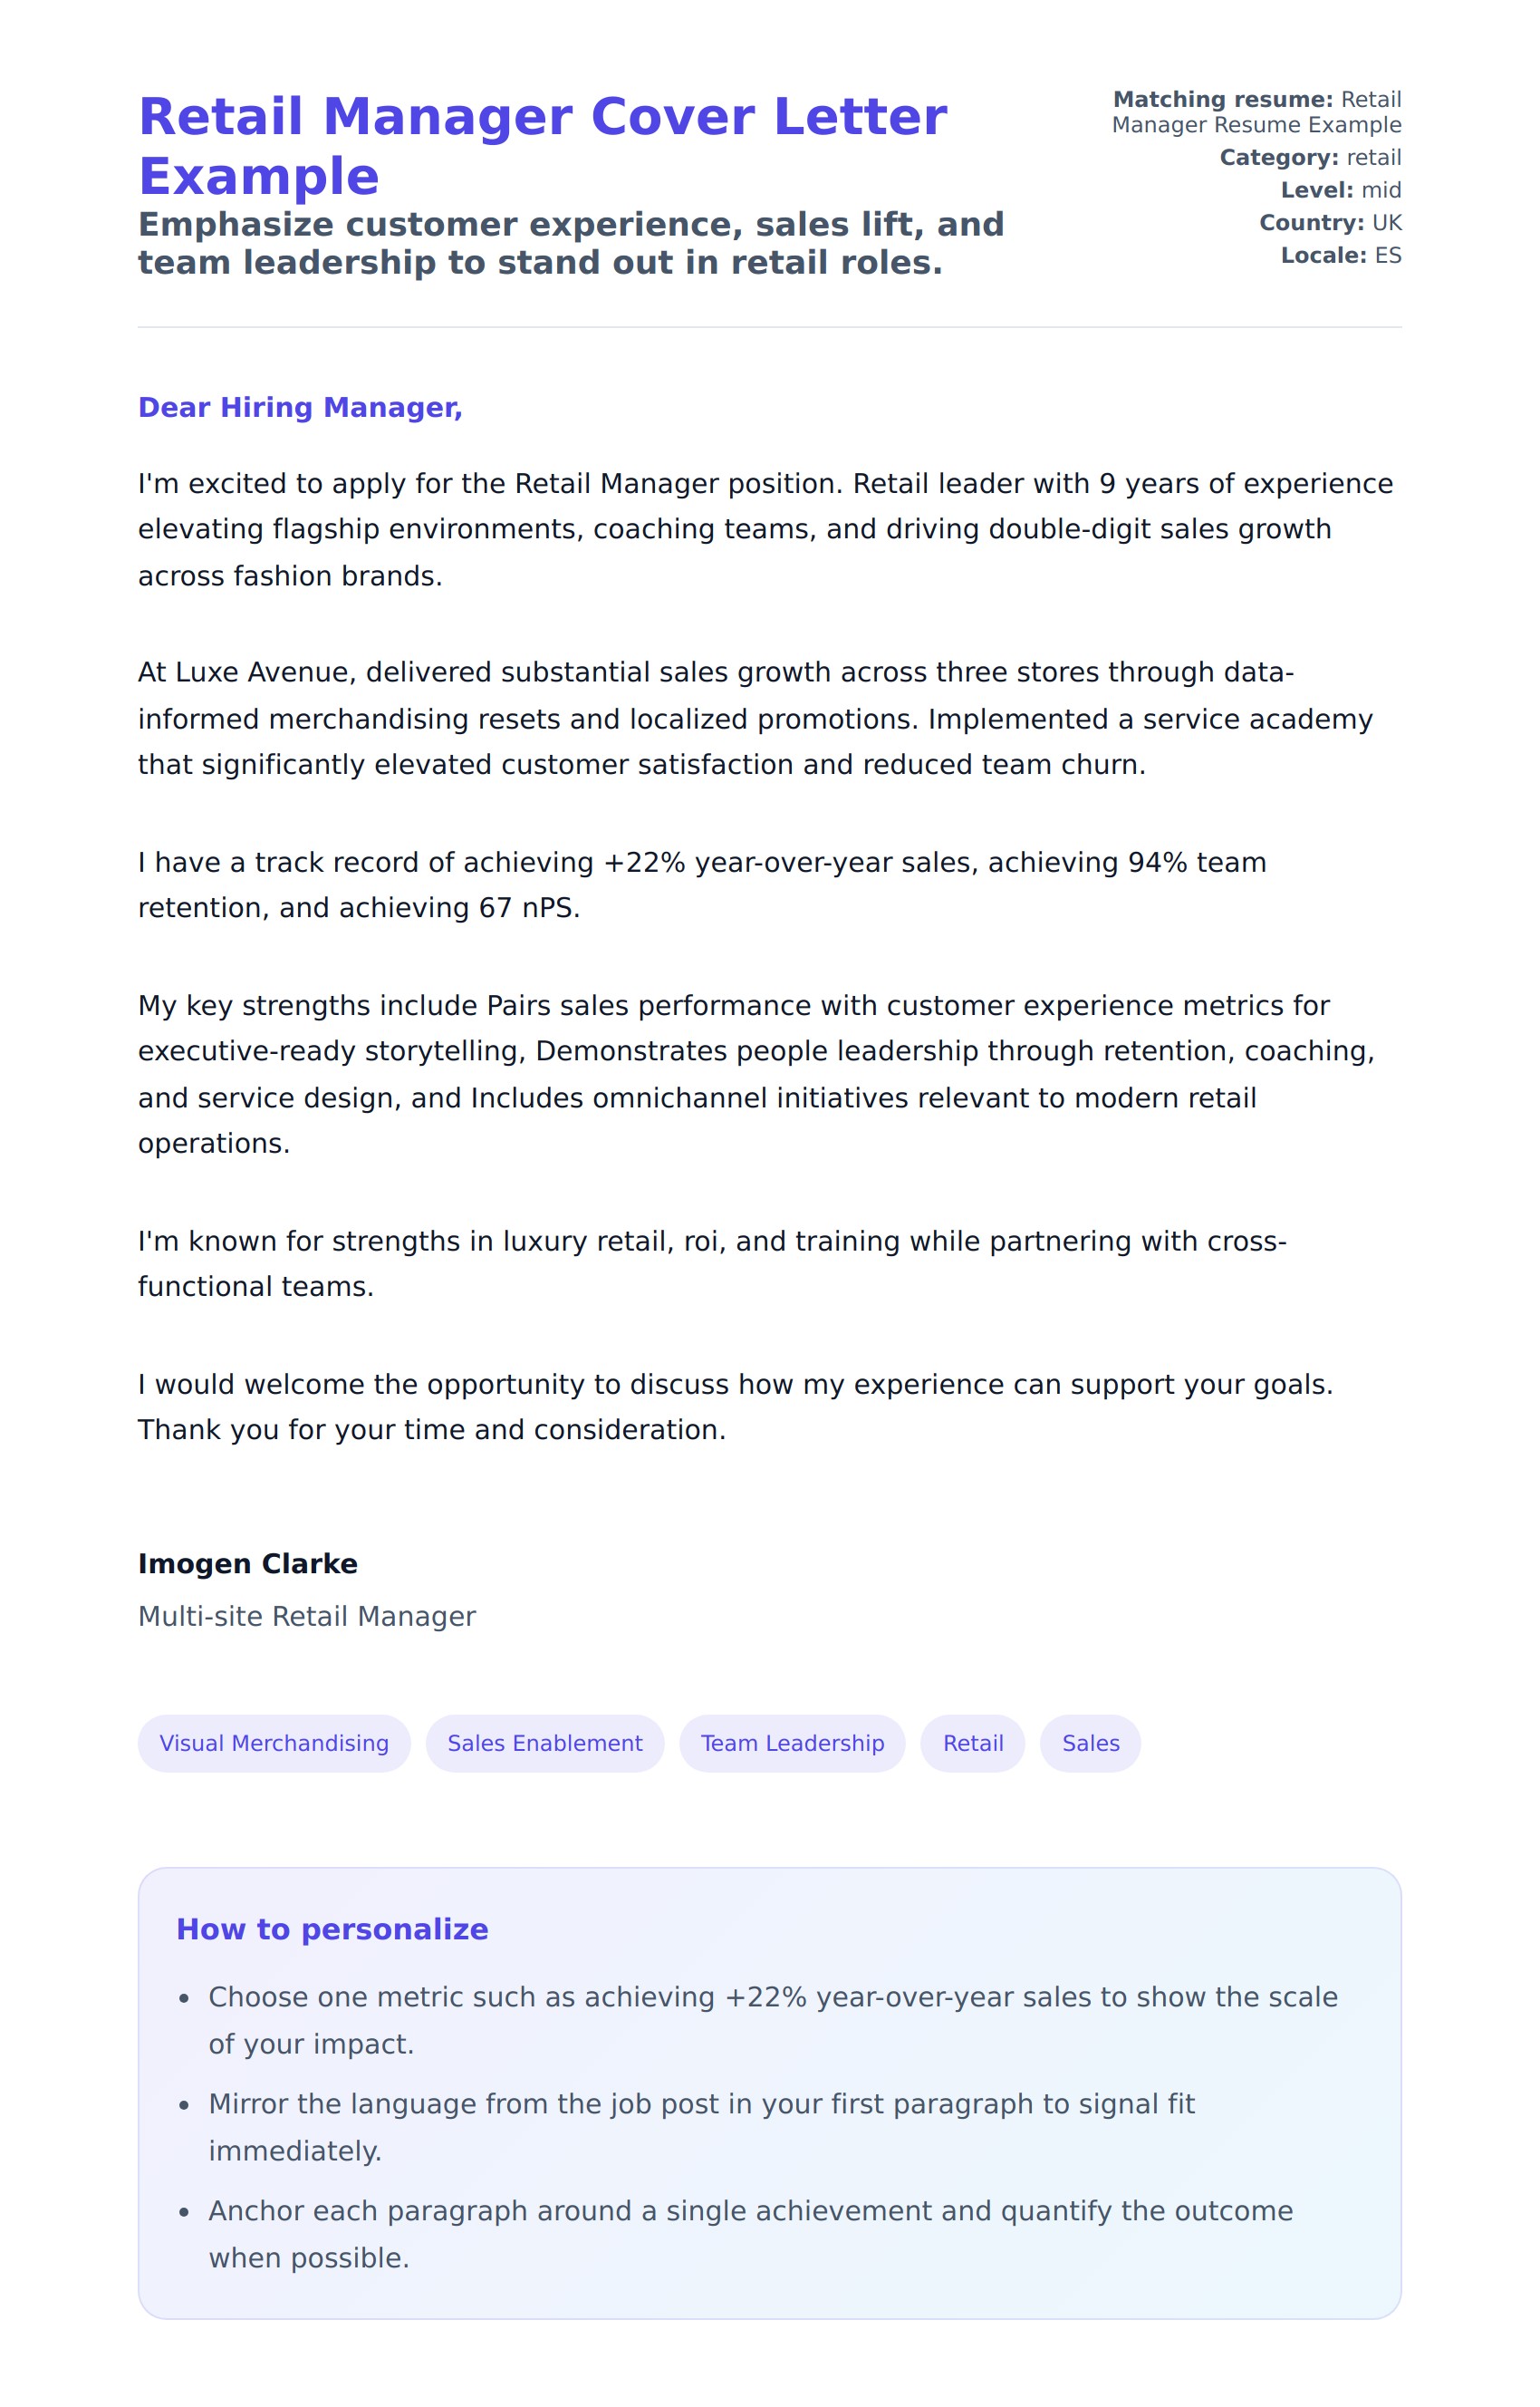This screenshot has width=1540, height=2407.
Task: Click the paragraph mentioning Luxe Avenue
Action: 755,719
